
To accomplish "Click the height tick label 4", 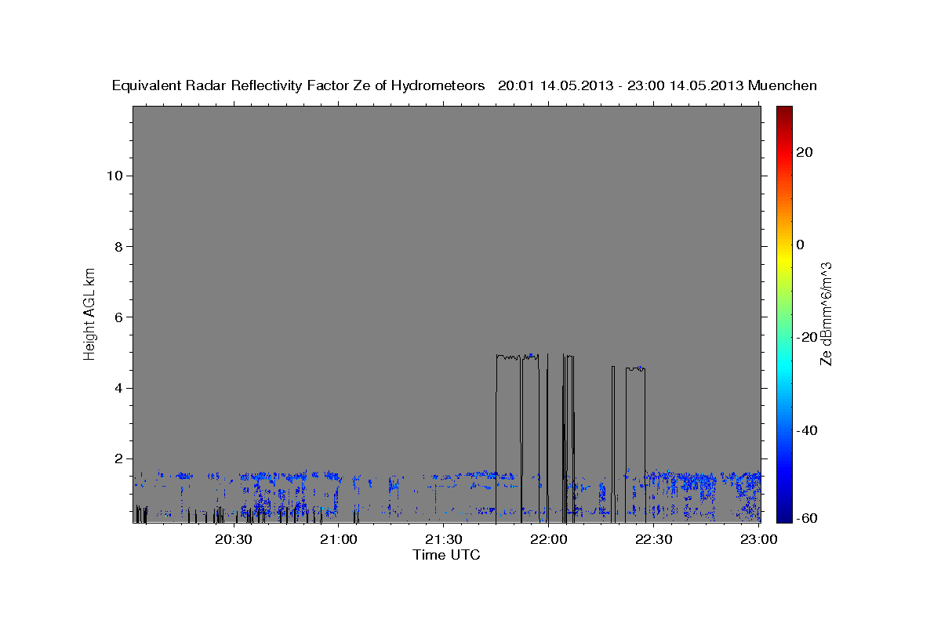I will tap(118, 388).
